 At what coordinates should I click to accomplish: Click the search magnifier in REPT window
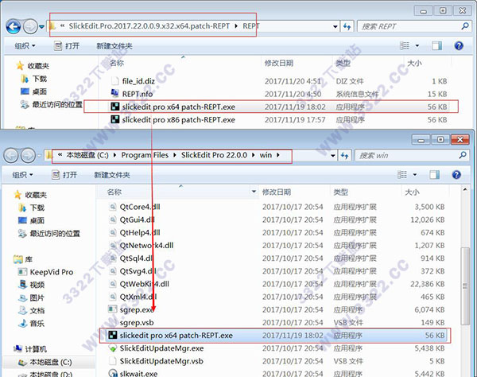pyautogui.click(x=464, y=26)
